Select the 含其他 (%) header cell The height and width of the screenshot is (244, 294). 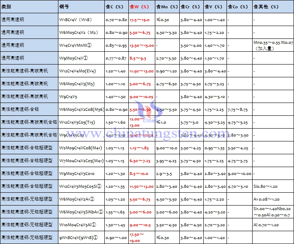pyautogui.click(x=273, y=7)
